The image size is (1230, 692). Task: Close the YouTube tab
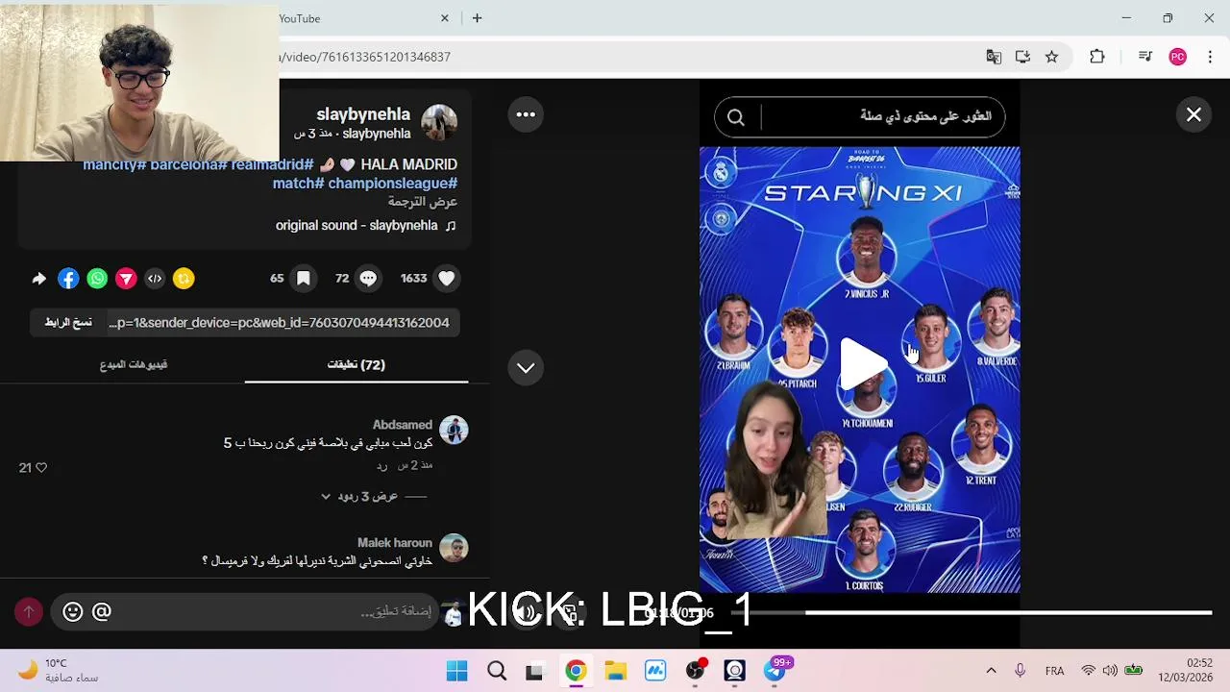(x=445, y=18)
